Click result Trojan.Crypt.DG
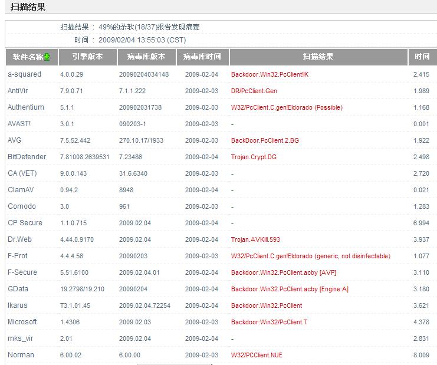This screenshot has width=437, height=365. 254,157
